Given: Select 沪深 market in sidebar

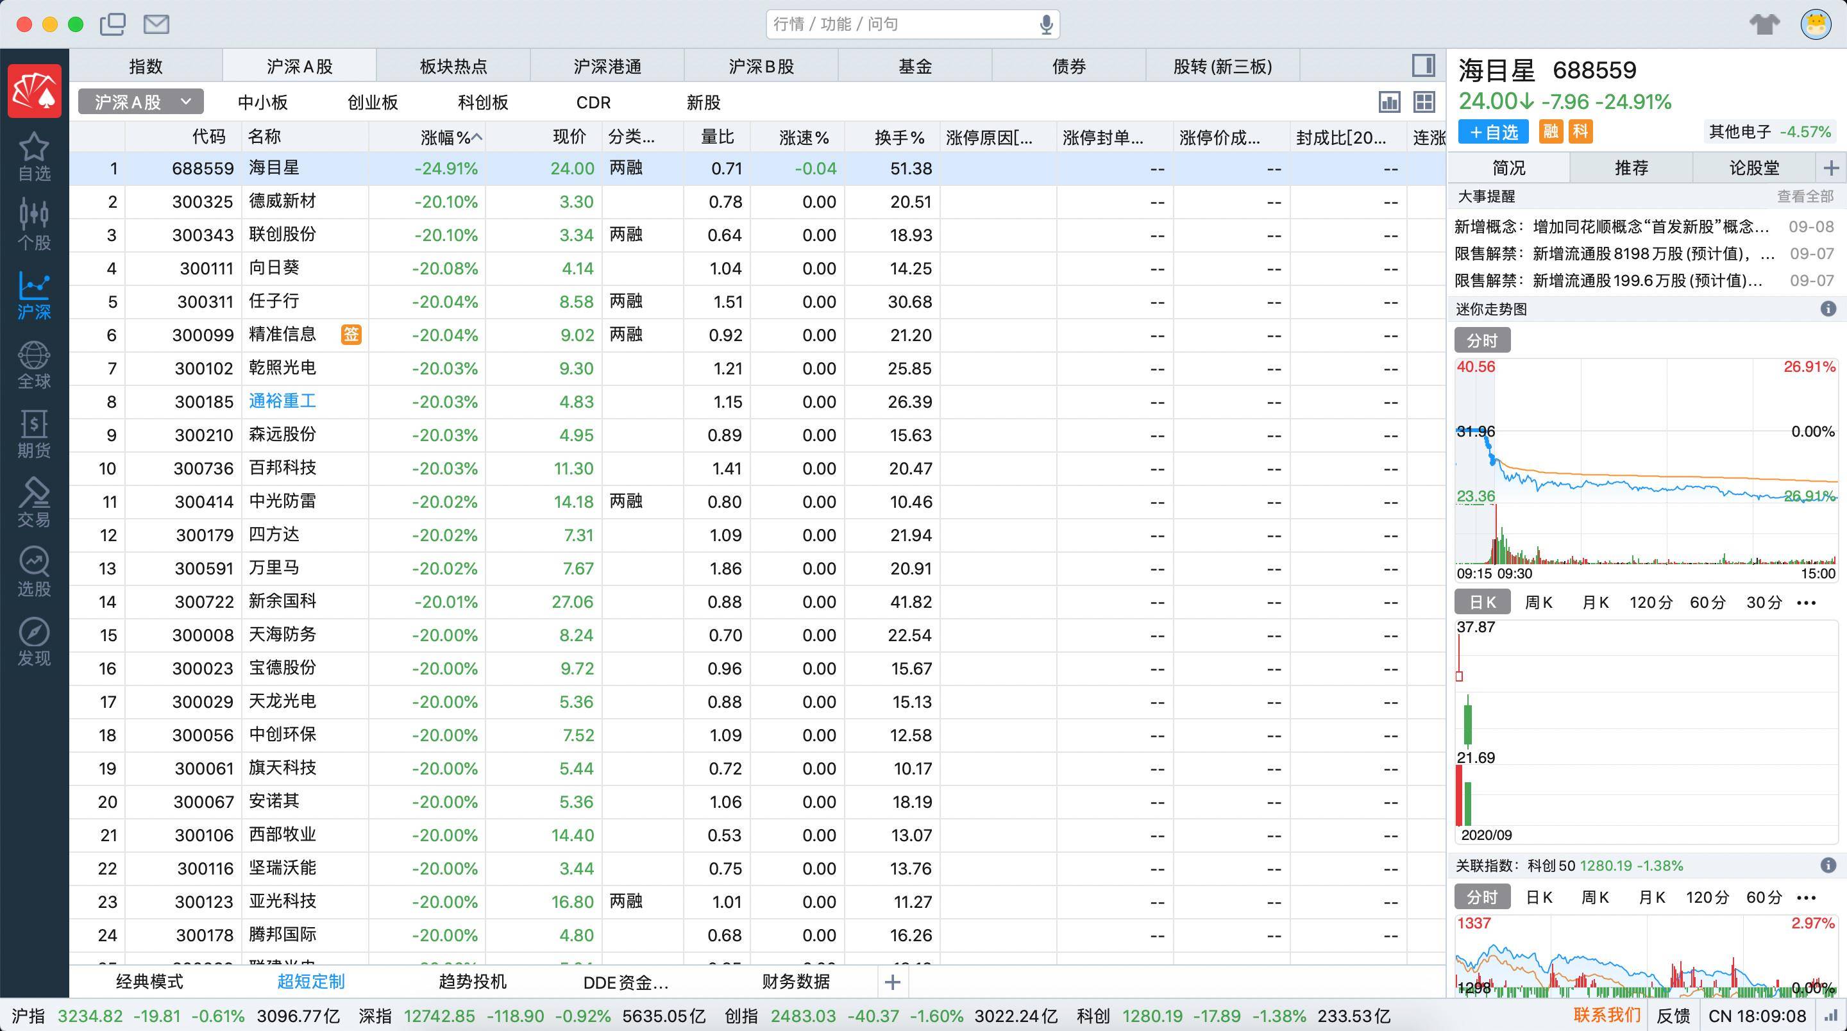Looking at the screenshot, I should (x=35, y=296).
